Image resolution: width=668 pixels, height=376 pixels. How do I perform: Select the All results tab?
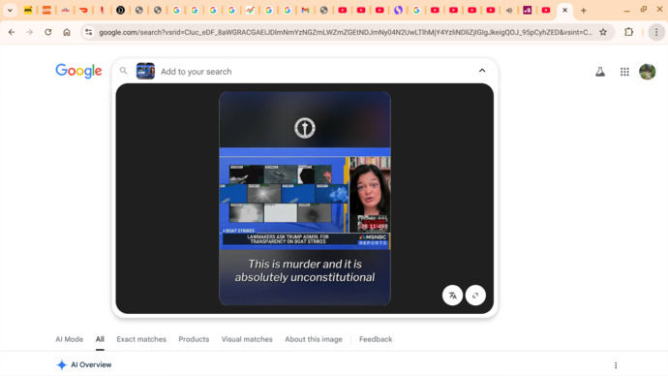100,339
